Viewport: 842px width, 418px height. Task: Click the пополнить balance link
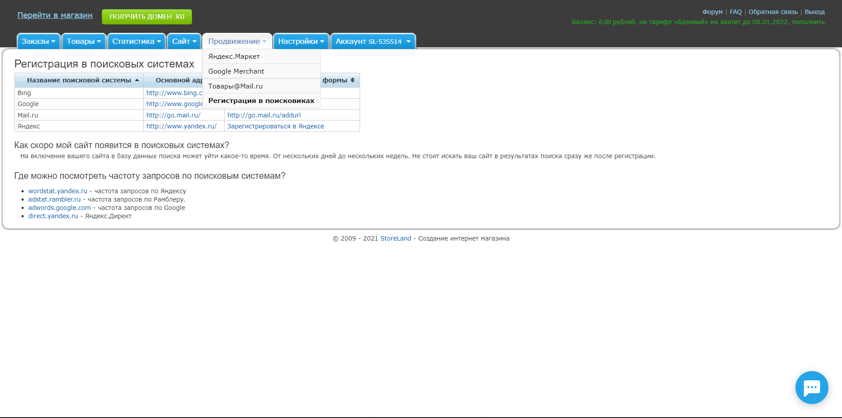[808, 22]
